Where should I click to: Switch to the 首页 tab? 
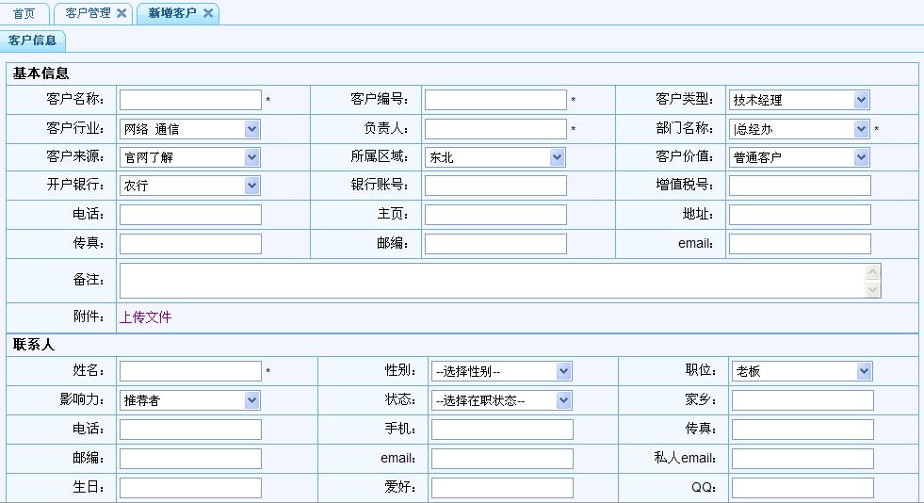(24, 13)
